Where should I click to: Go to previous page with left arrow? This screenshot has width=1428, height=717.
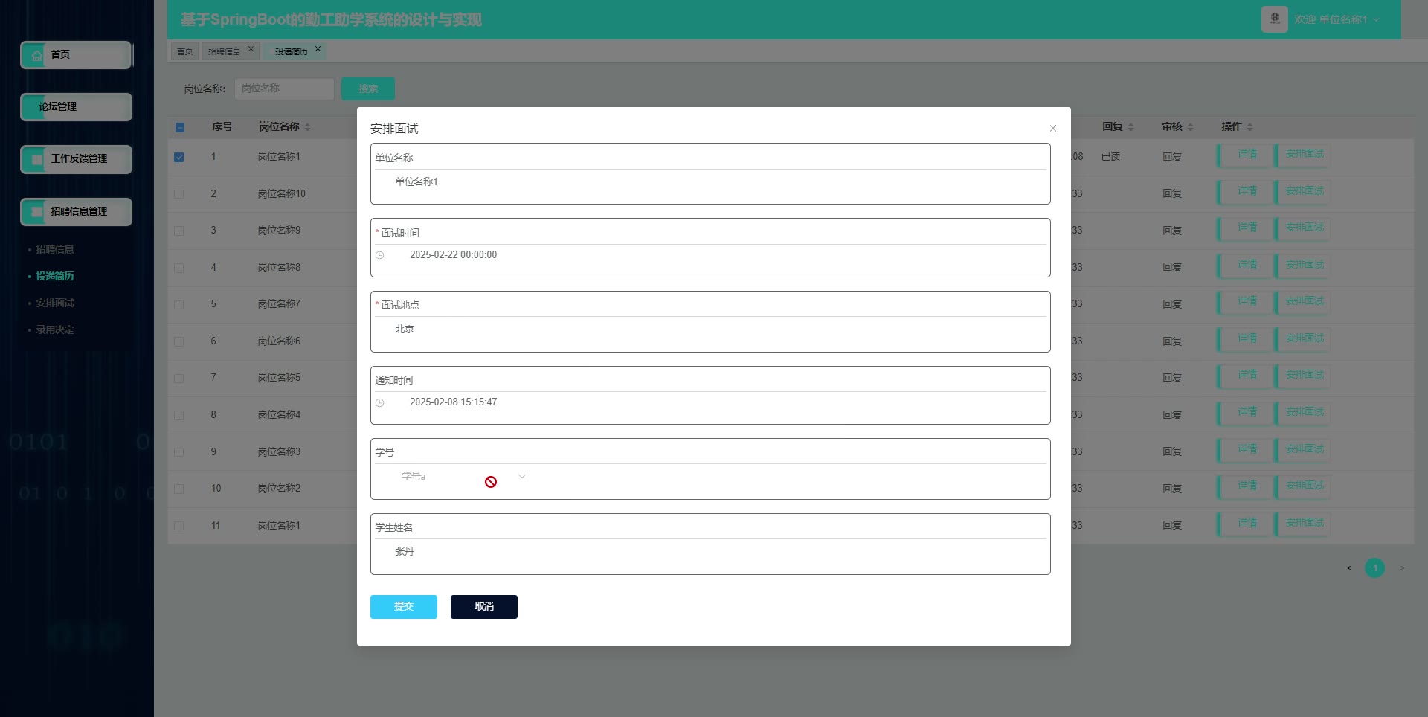(1348, 568)
